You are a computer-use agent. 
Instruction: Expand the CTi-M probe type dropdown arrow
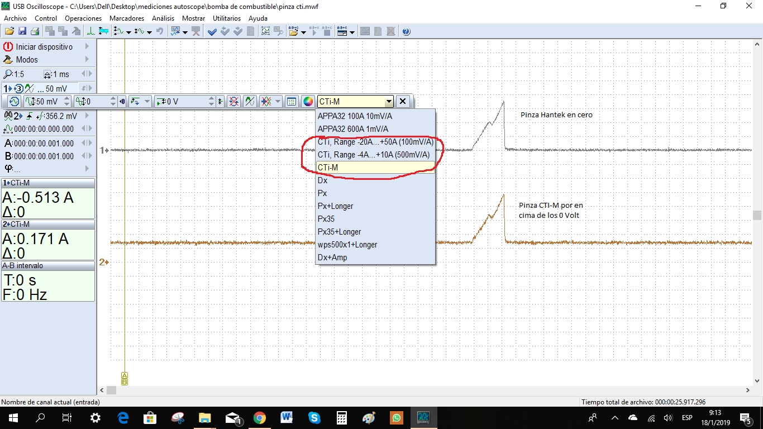tap(389, 102)
